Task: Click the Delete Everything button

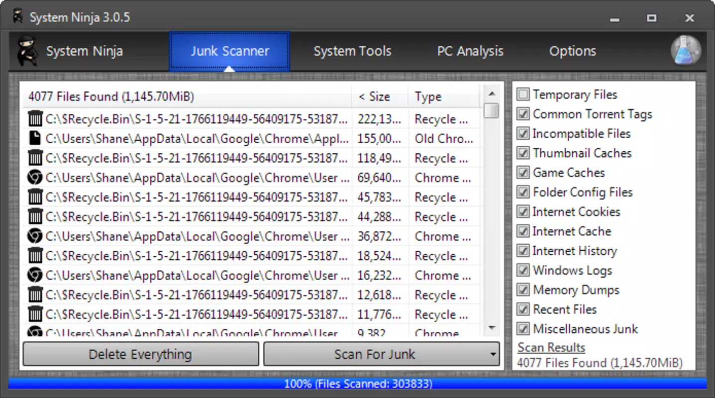Action: 141,354
